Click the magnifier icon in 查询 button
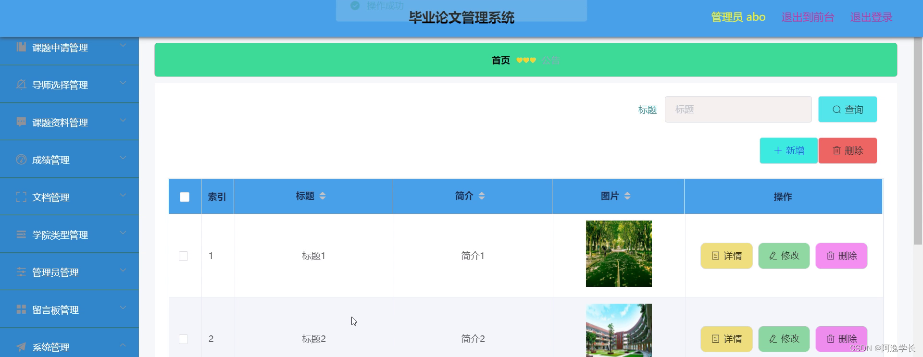This screenshot has width=923, height=357. coord(836,110)
